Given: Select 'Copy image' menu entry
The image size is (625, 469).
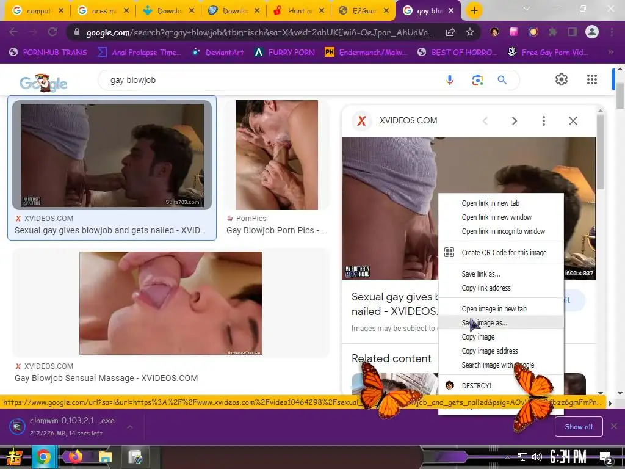Looking at the screenshot, I should (x=501, y=336).
